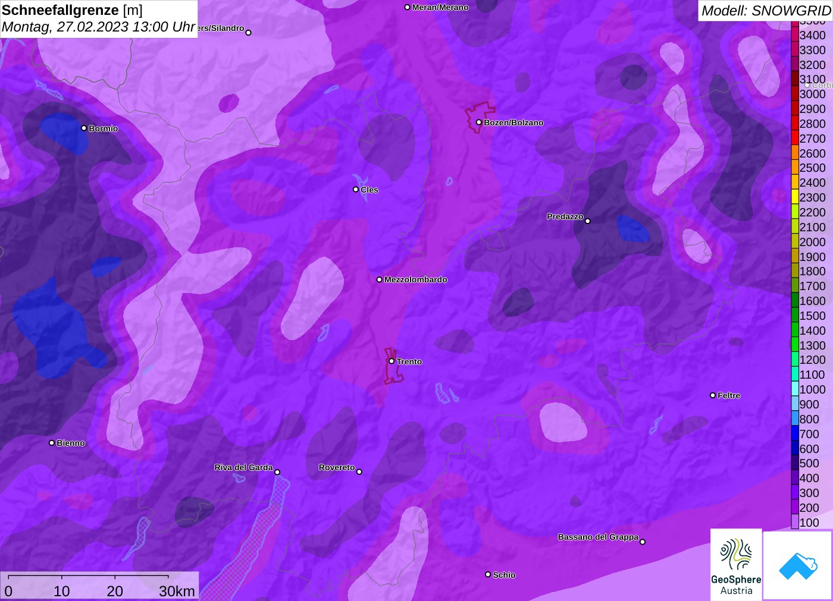
Task: Click the bright yellow legend color swatch
Action: tap(795, 197)
